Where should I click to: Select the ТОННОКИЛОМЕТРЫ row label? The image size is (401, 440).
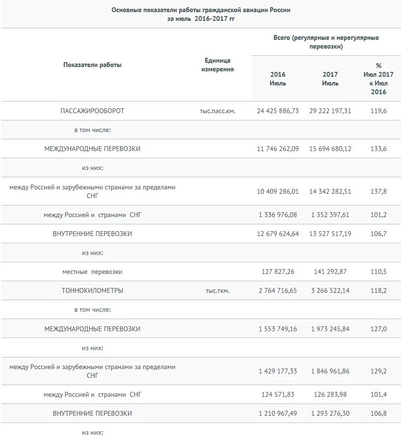coord(92,290)
